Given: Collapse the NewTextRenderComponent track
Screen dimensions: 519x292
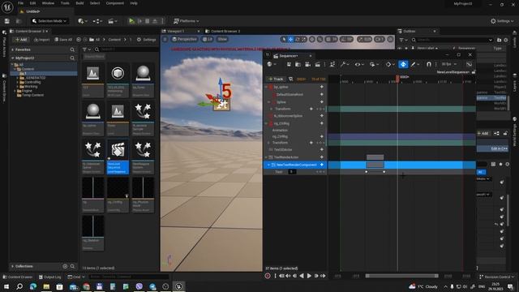Looking at the screenshot, I should [268, 165].
